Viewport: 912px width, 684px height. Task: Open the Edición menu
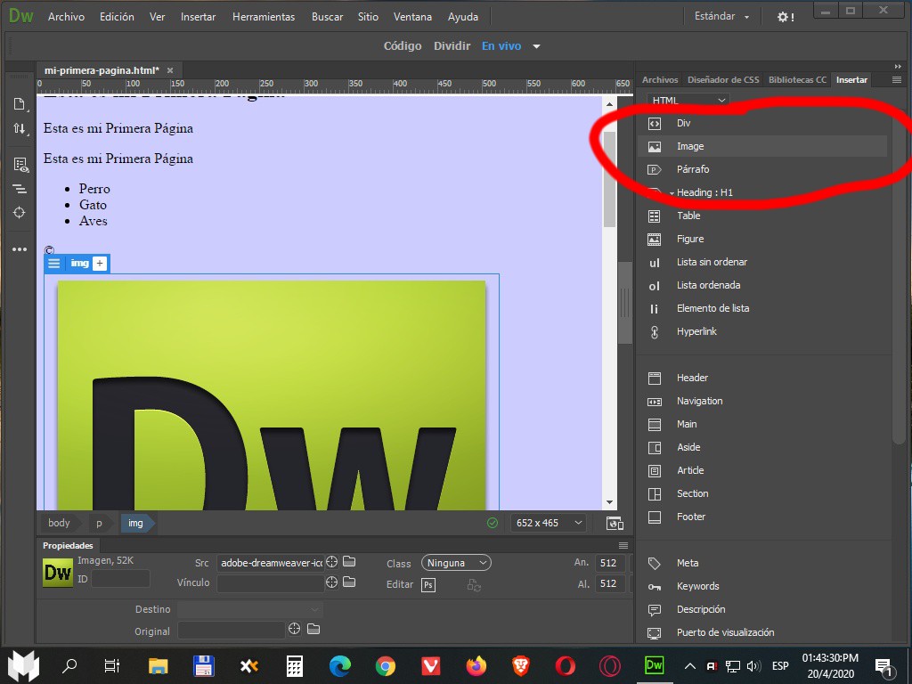pos(117,17)
